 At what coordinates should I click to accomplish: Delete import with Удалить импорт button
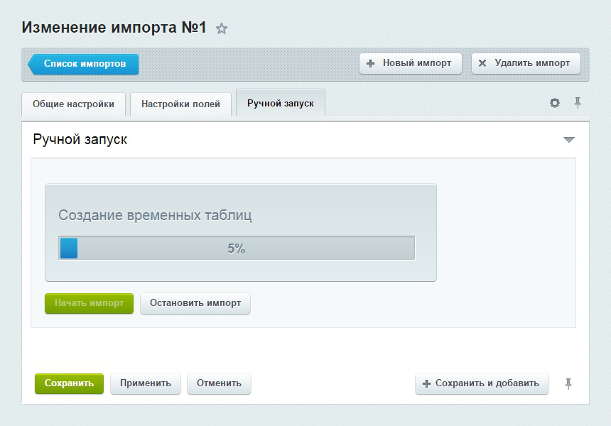point(526,63)
